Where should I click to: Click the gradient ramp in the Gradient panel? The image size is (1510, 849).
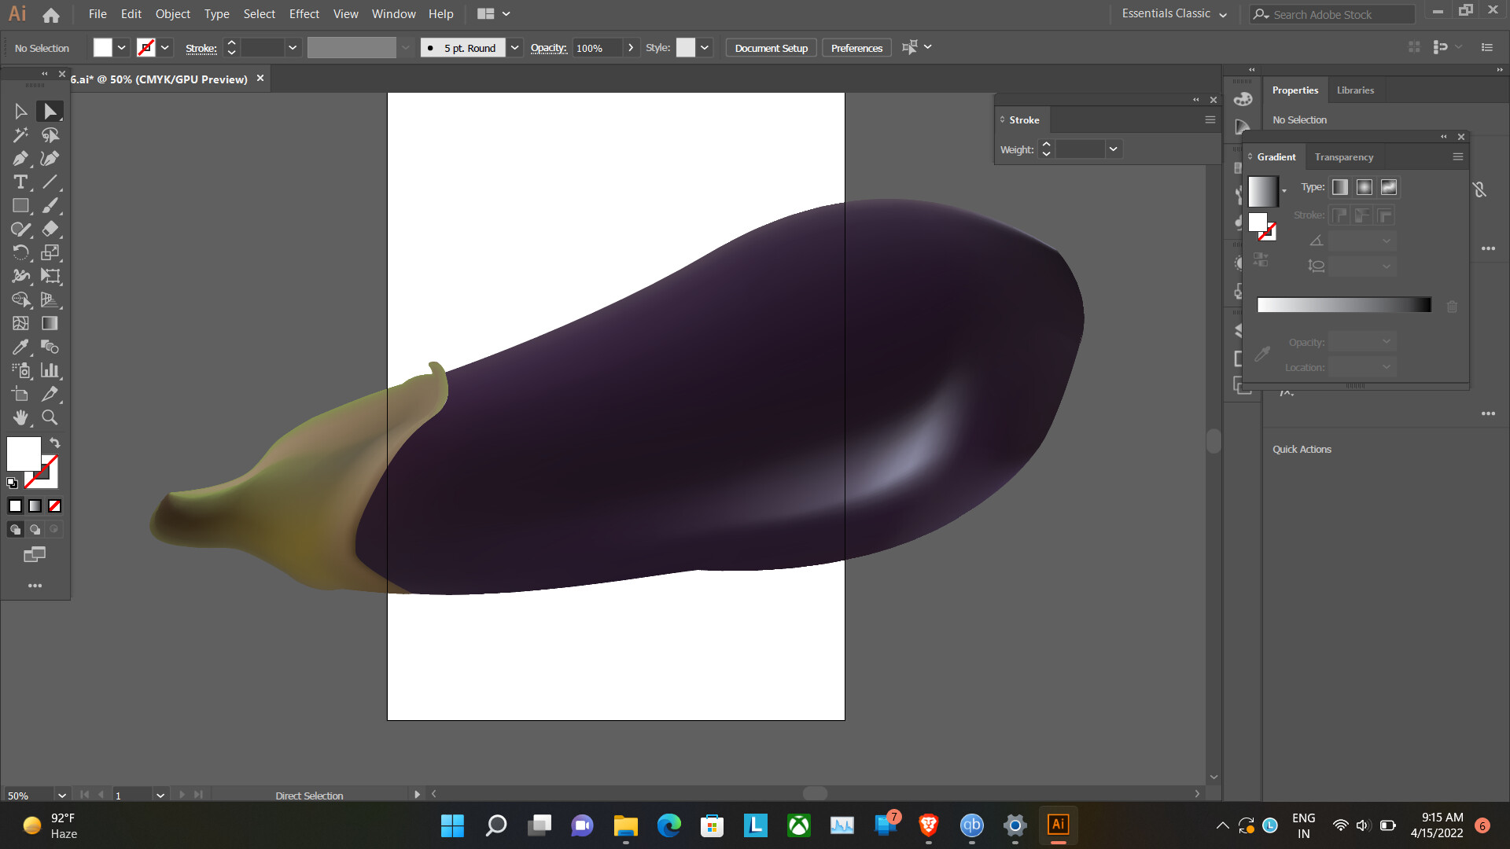pyautogui.click(x=1343, y=304)
